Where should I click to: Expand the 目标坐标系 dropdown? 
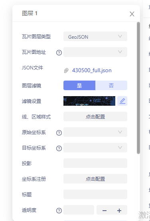pos(95,148)
